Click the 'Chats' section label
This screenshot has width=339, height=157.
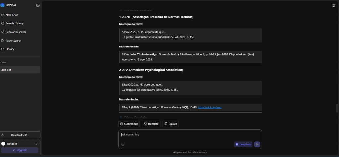[x=3, y=63]
